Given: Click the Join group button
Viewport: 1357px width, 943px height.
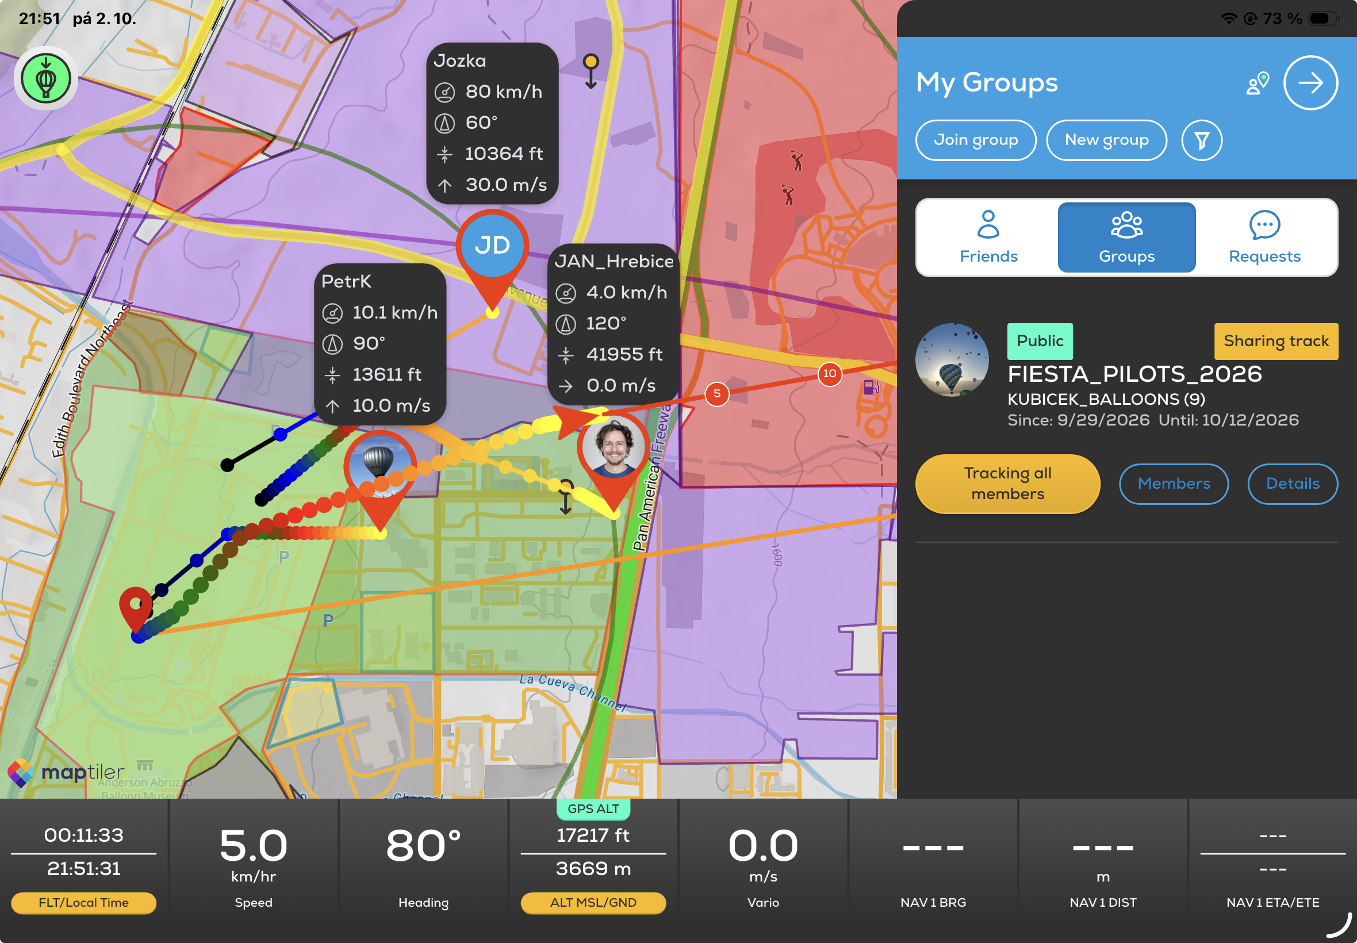Looking at the screenshot, I should [x=976, y=141].
